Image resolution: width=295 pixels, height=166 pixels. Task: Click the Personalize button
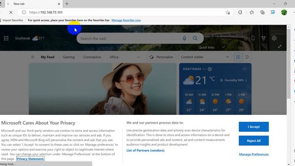(161, 57)
